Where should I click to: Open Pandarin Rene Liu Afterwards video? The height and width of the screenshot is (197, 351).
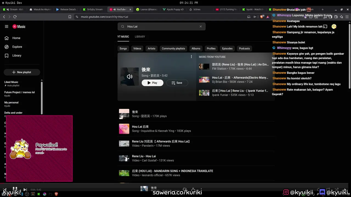[x=196, y=144]
